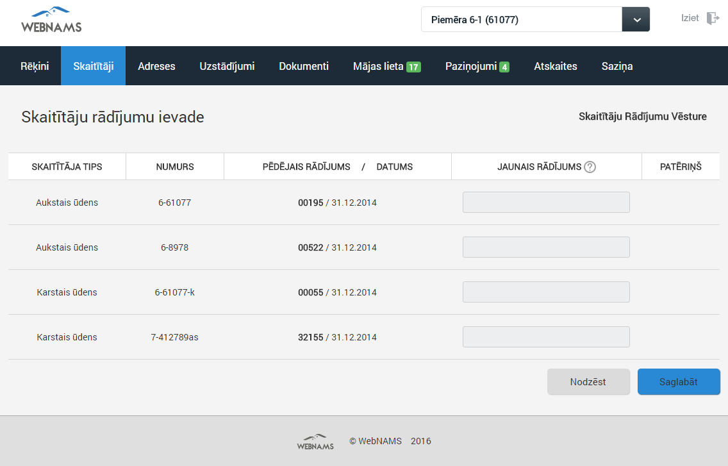Click the Iziet logout link
This screenshot has height=466, width=728.
coord(690,18)
